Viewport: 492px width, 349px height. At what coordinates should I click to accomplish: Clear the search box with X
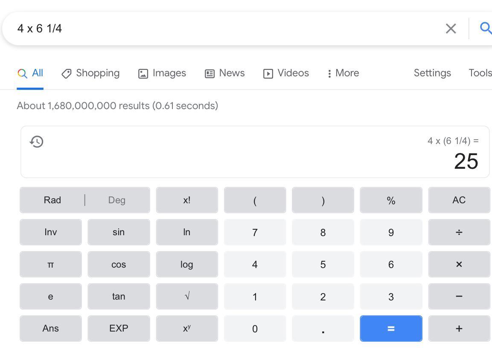pyautogui.click(x=451, y=29)
